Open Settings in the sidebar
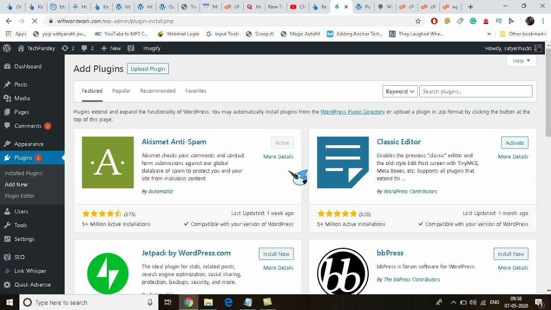The image size is (551, 310). point(24,239)
